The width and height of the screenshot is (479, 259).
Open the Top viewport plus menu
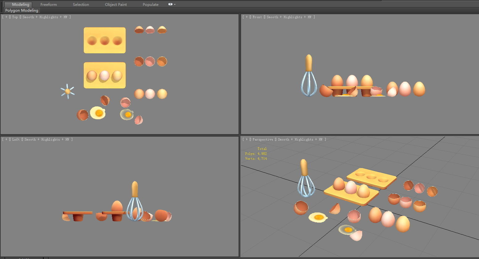6,17
